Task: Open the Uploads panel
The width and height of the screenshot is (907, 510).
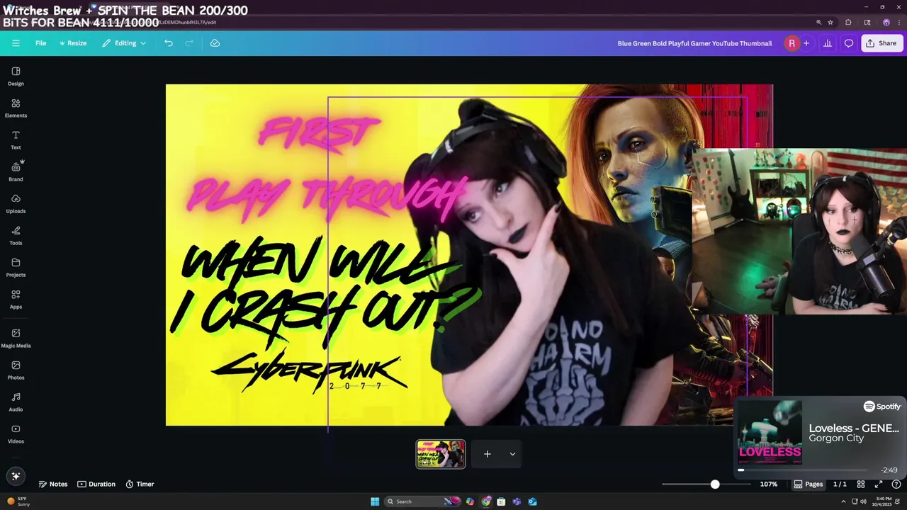Action: point(16,204)
